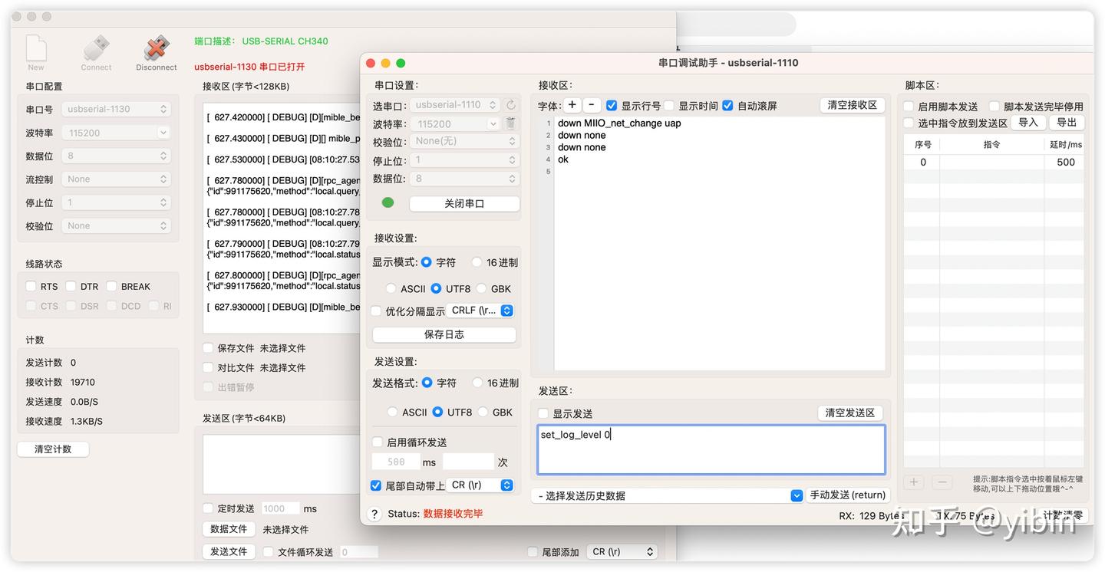Check the DTR box under 线路状态
Image resolution: width=1105 pixels, height=572 pixels.
pos(71,286)
